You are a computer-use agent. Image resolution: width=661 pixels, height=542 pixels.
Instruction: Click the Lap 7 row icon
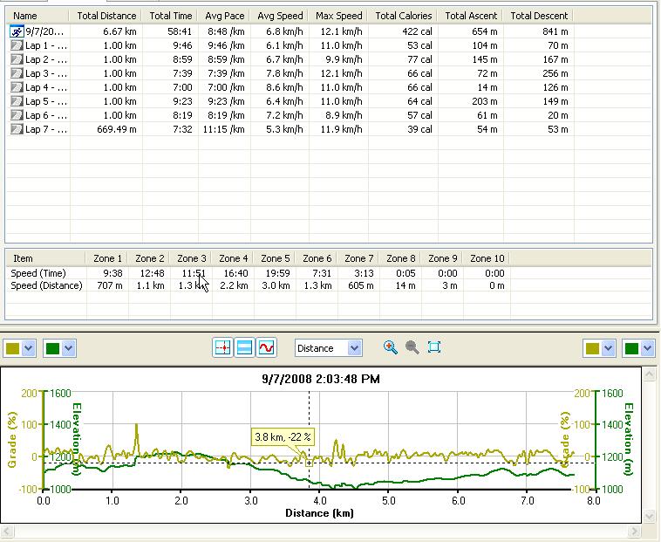(x=17, y=129)
